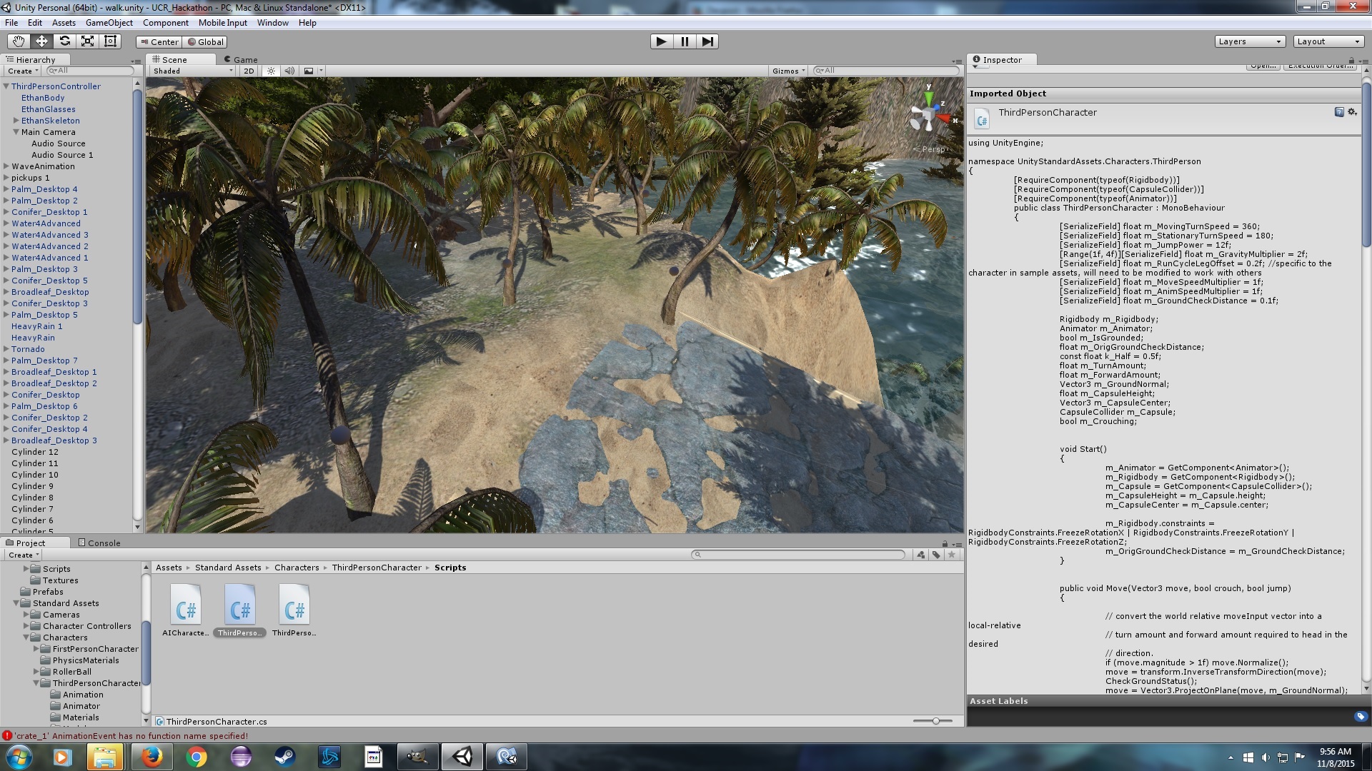
Task: Expand the EthanSkeleton tree item
Action: (x=16, y=121)
